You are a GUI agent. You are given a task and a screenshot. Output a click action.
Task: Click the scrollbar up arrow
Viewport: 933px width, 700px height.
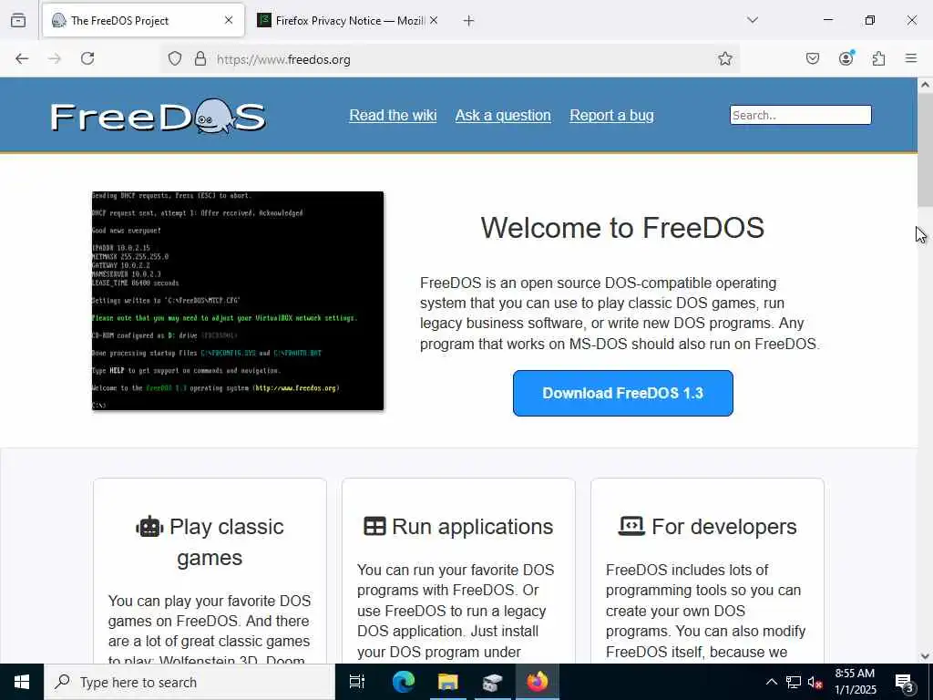point(925,85)
